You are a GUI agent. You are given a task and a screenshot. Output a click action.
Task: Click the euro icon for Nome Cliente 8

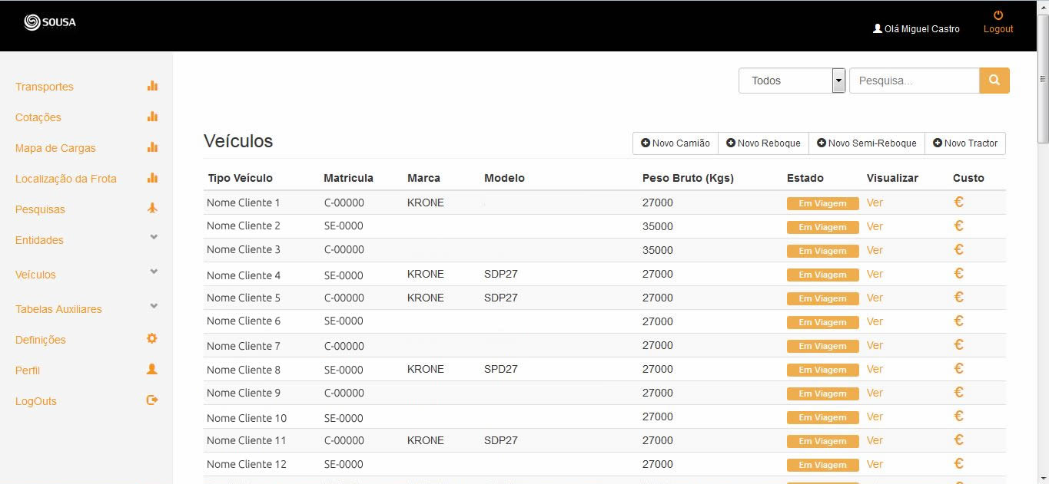(x=958, y=369)
